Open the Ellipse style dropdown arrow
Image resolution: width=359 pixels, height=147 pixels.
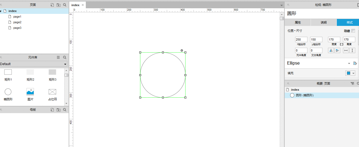pos(349,63)
